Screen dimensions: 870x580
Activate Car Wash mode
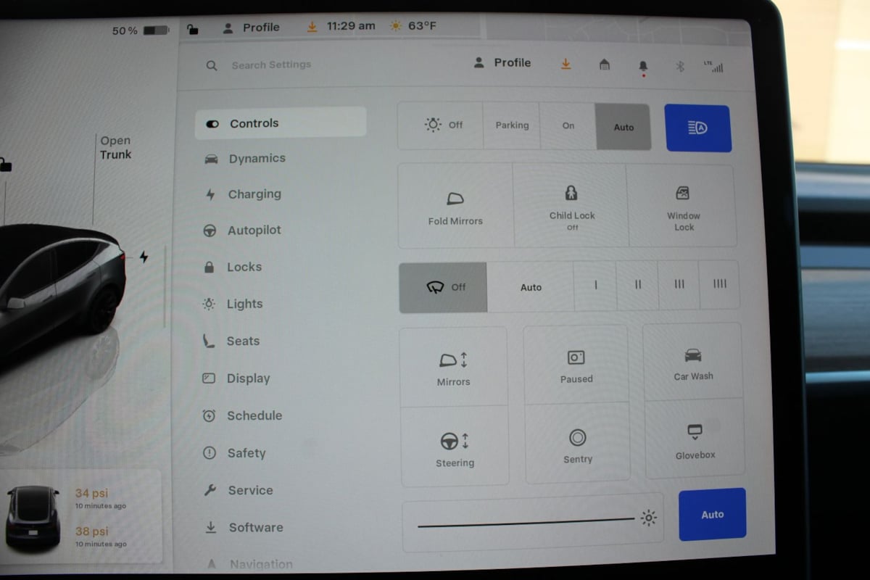[693, 355]
